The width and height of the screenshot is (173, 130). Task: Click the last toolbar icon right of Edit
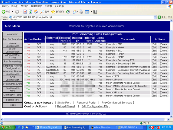point(95,12)
